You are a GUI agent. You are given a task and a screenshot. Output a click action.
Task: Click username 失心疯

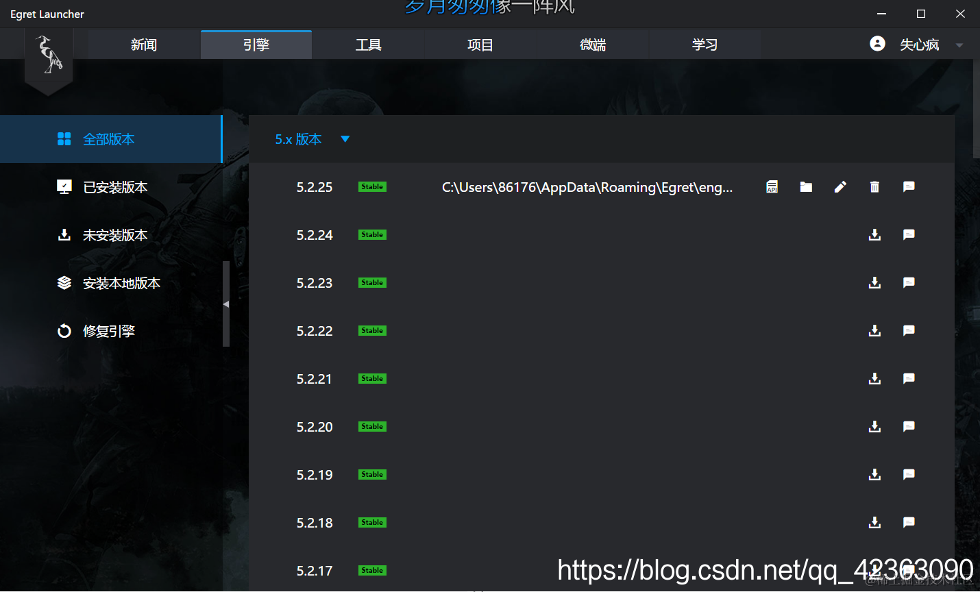click(919, 45)
